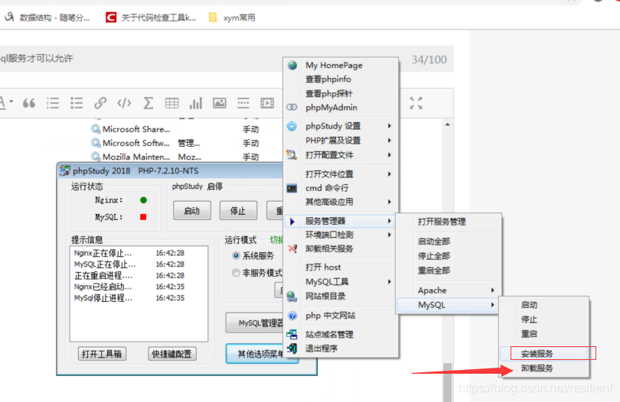Click the gear icon next to phpStudy 设置
This screenshot has width=620, height=402.
[x=292, y=126]
